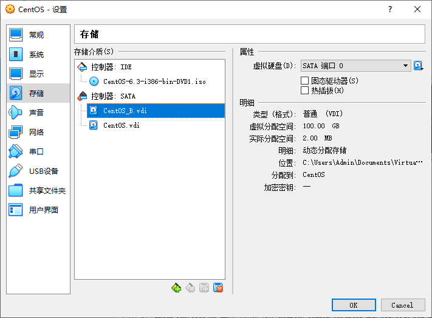
Task: Click the remove attachment icon
Action: click(218, 288)
